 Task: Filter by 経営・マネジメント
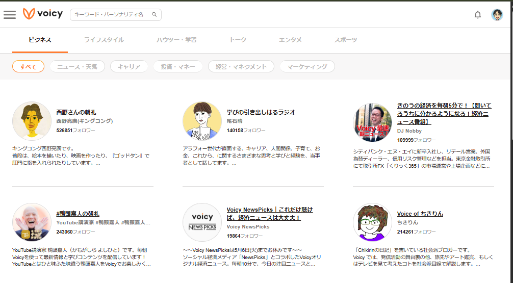click(241, 66)
